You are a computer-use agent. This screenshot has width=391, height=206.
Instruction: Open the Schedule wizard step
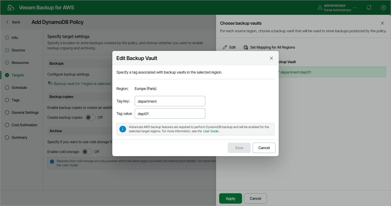[19, 88]
